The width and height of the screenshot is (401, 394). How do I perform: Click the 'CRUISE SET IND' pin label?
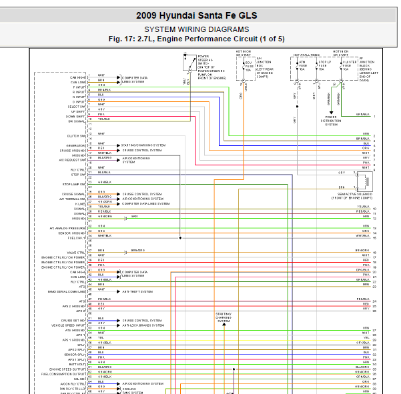point(73,321)
